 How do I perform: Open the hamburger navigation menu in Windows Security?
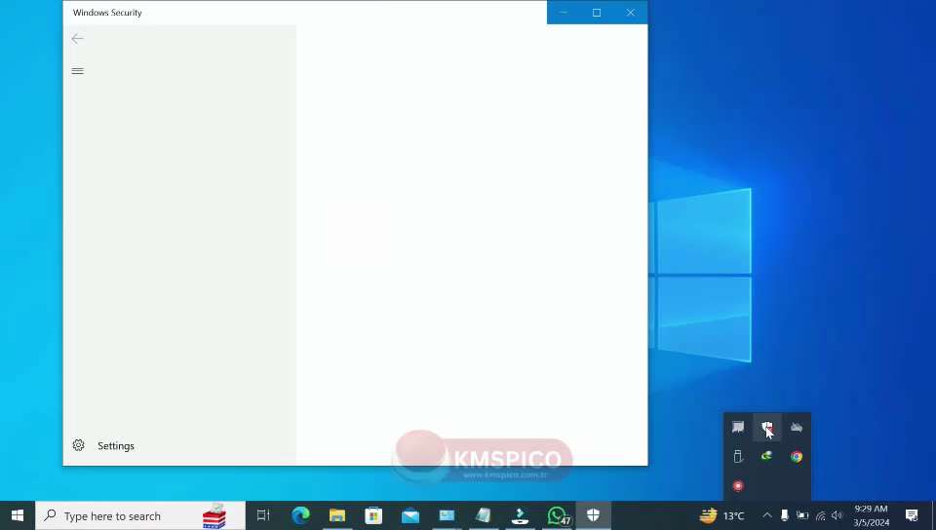point(78,71)
